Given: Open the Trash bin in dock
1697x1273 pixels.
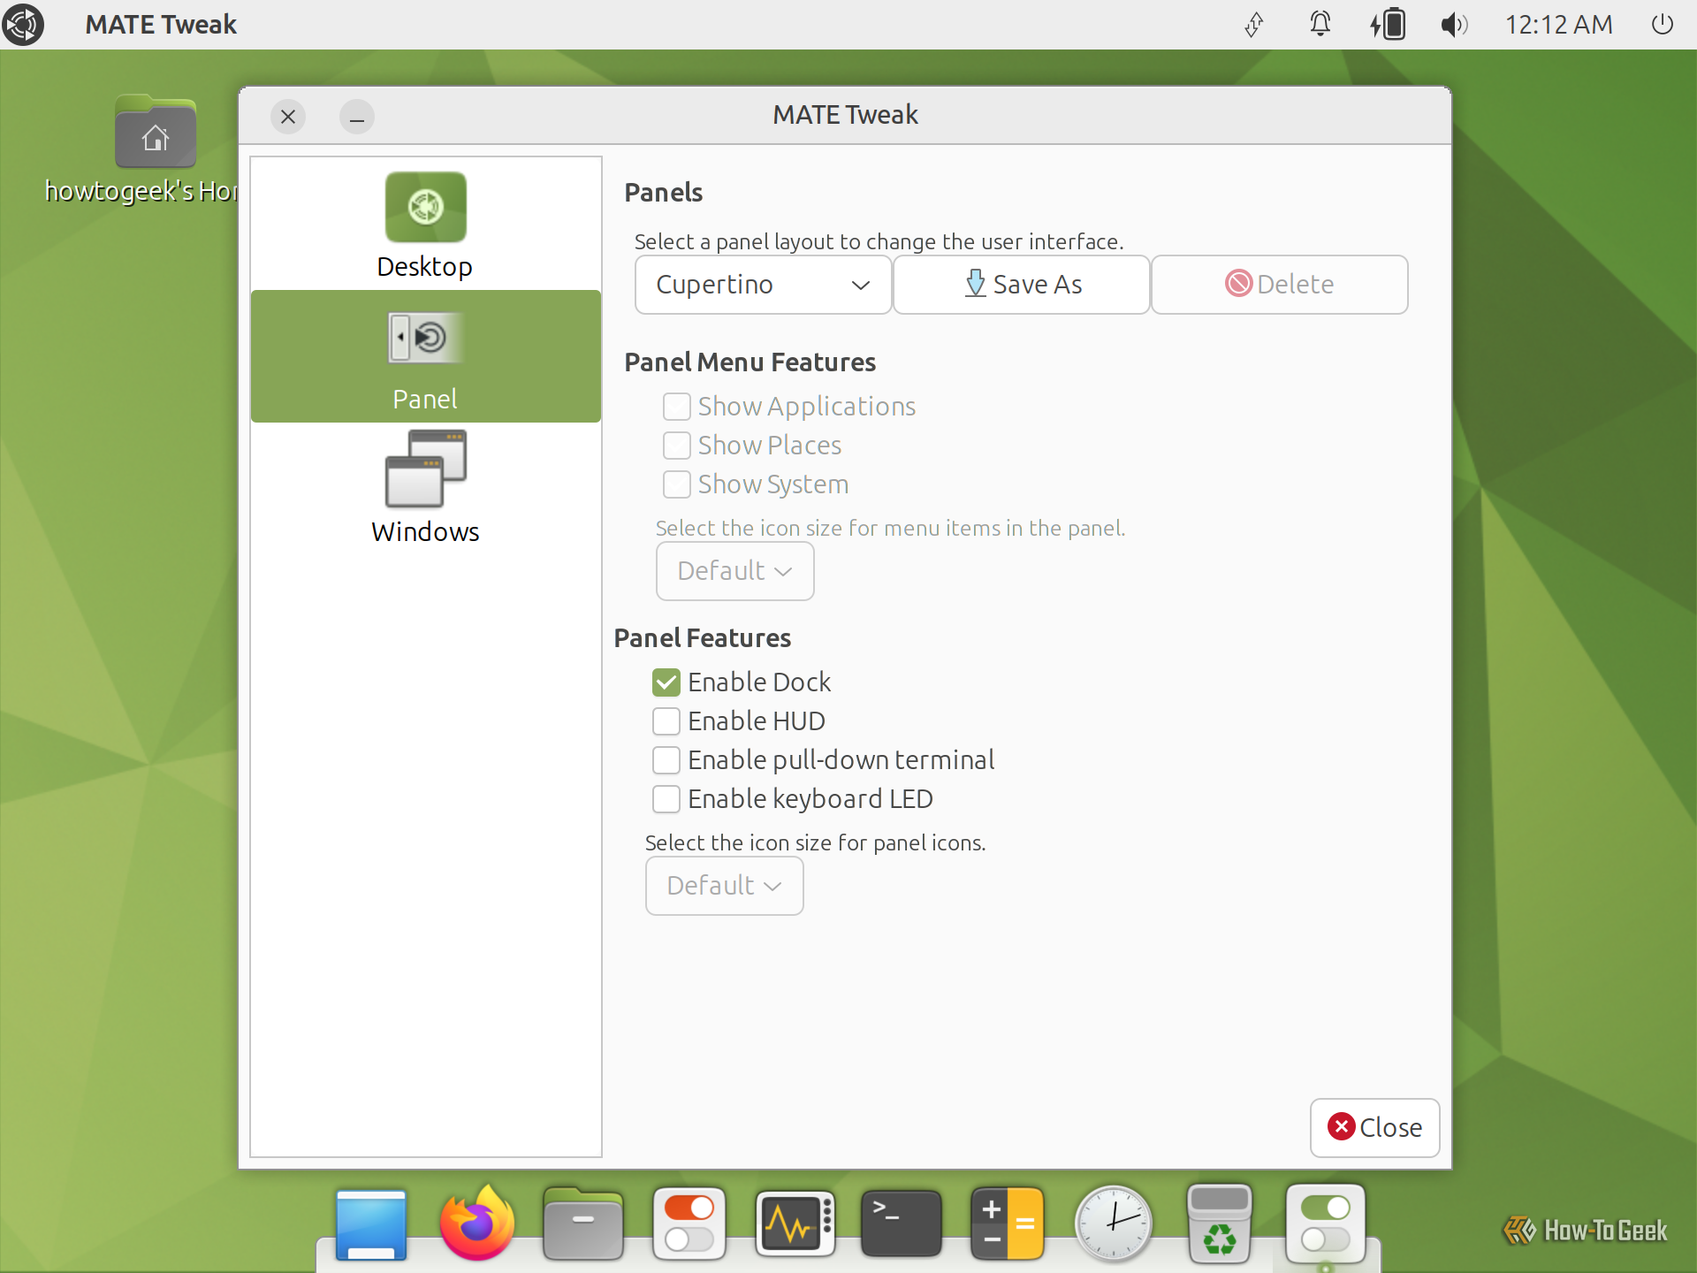Looking at the screenshot, I should [1220, 1223].
